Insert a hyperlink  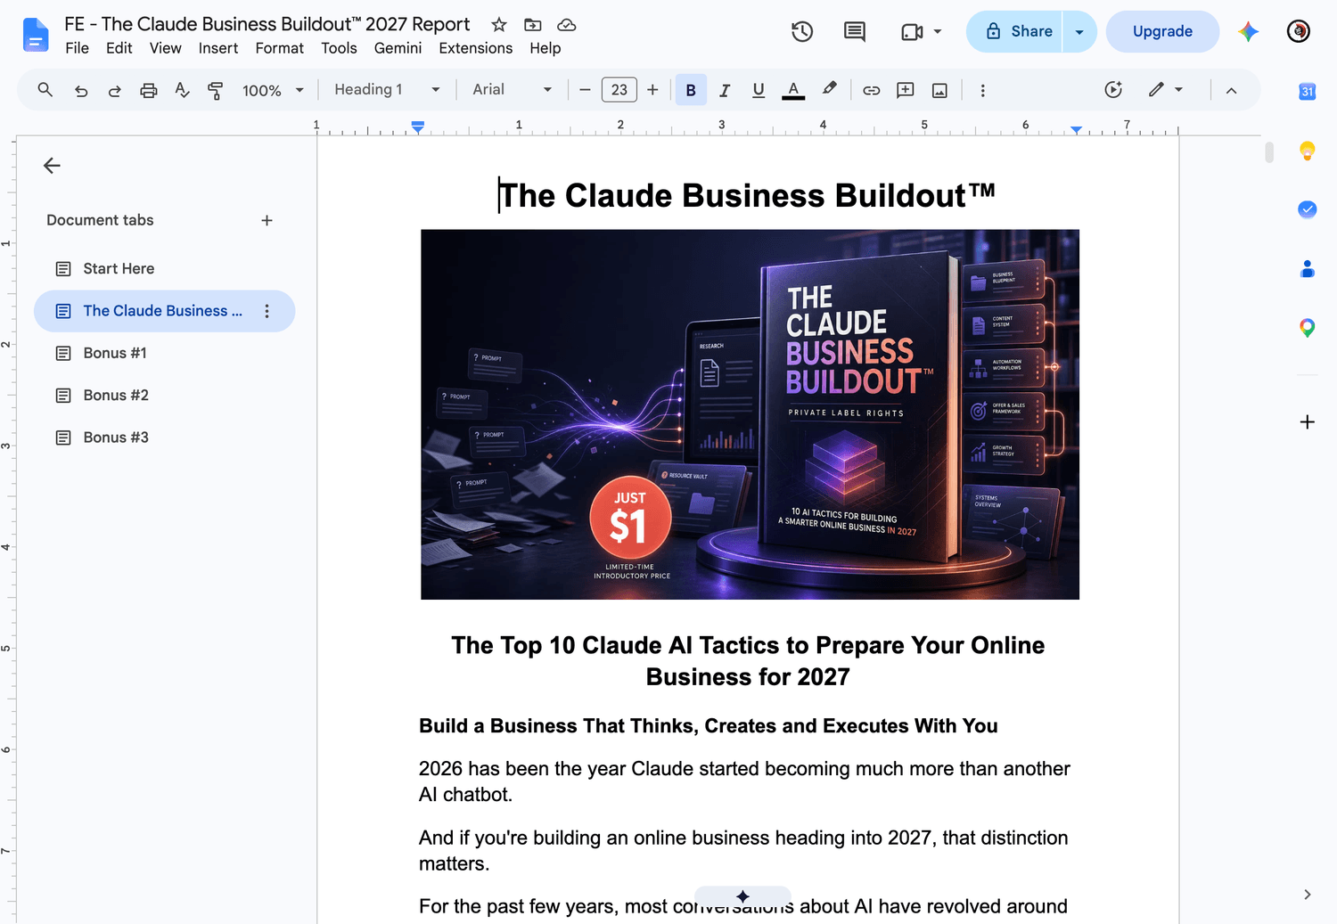point(872,90)
